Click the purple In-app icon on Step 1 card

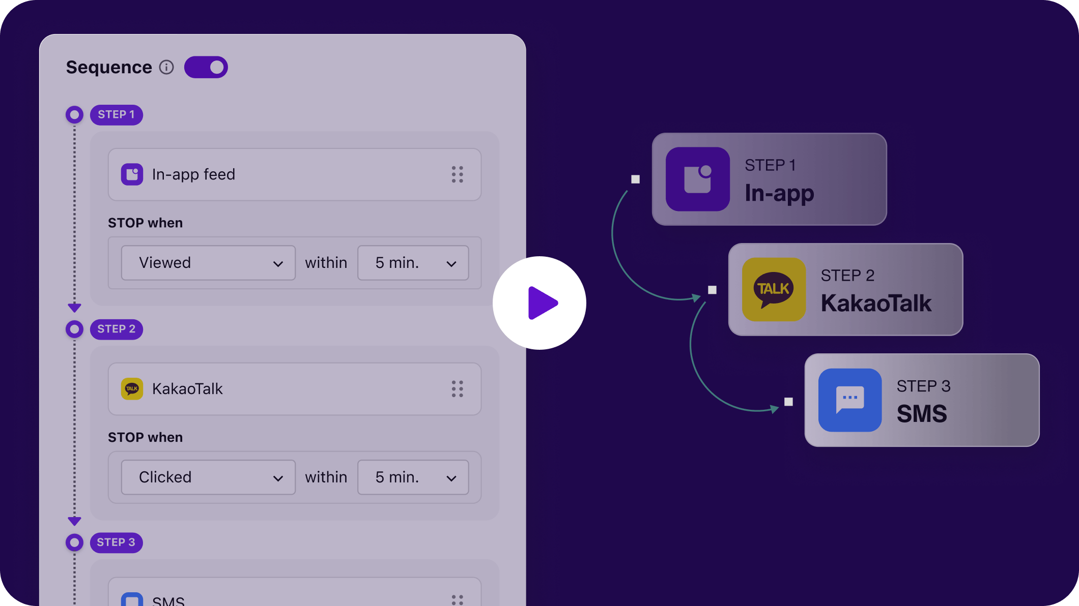tap(697, 179)
